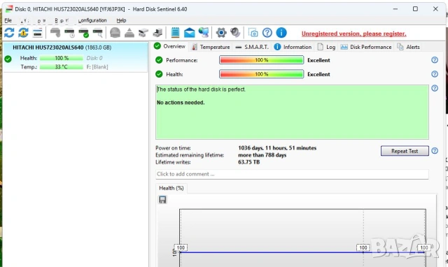Click the more than 788 days value
Screen dimensions: 448x267
pos(262,155)
